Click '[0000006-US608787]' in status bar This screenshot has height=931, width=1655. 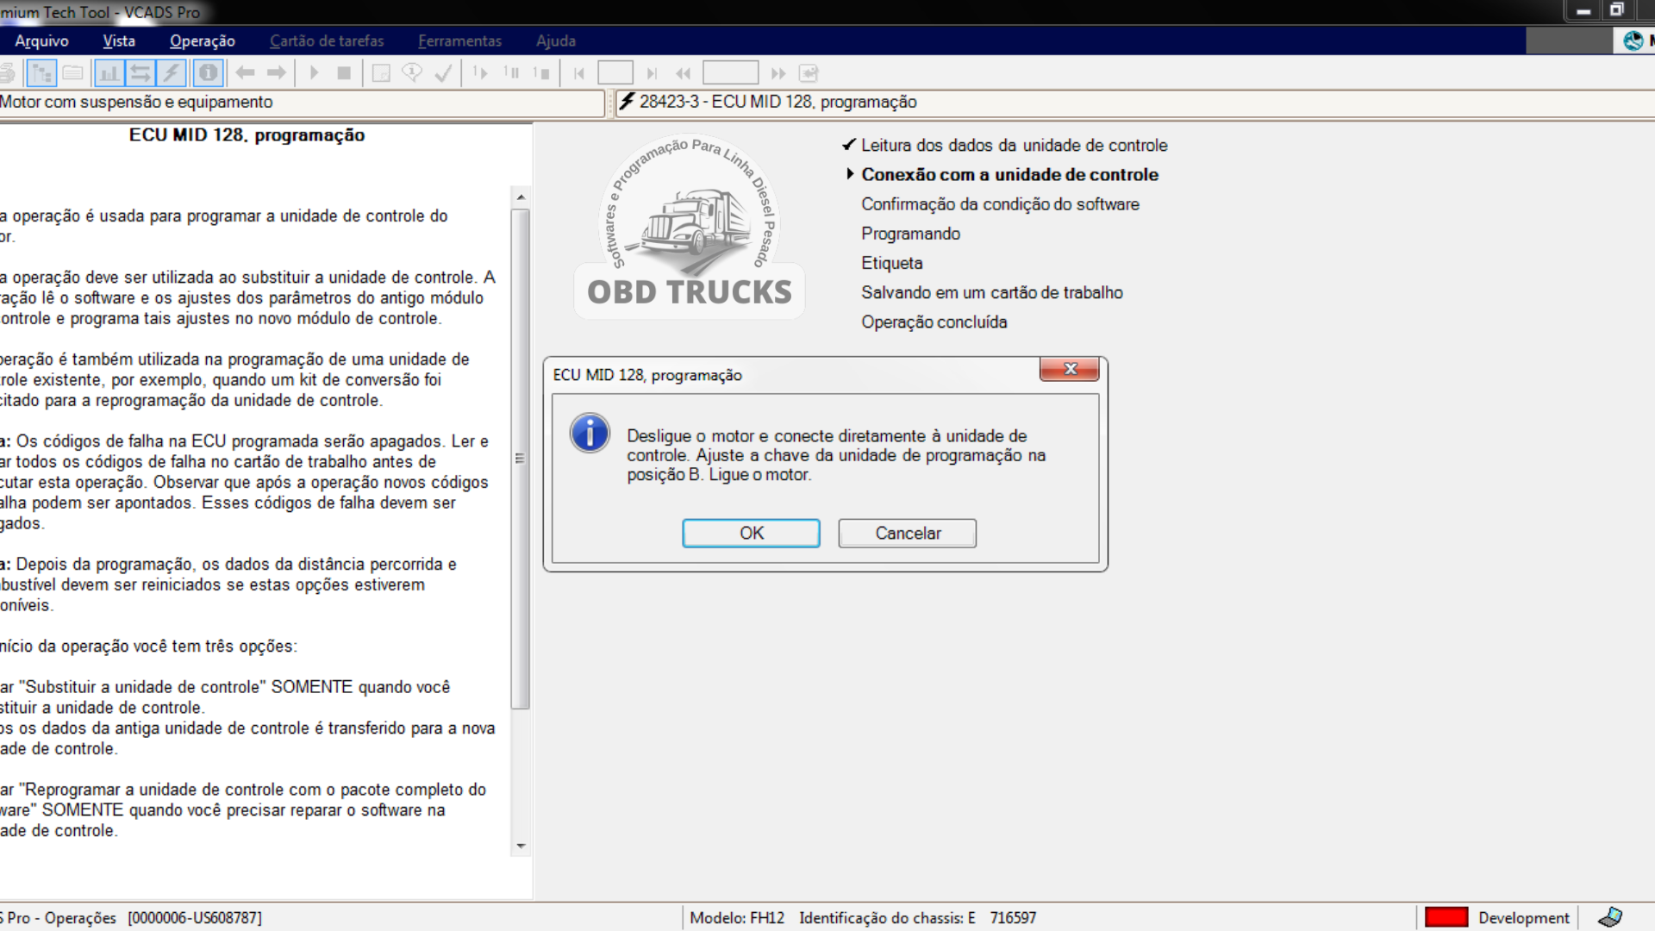pyautogui.click(x=195, y=918)
